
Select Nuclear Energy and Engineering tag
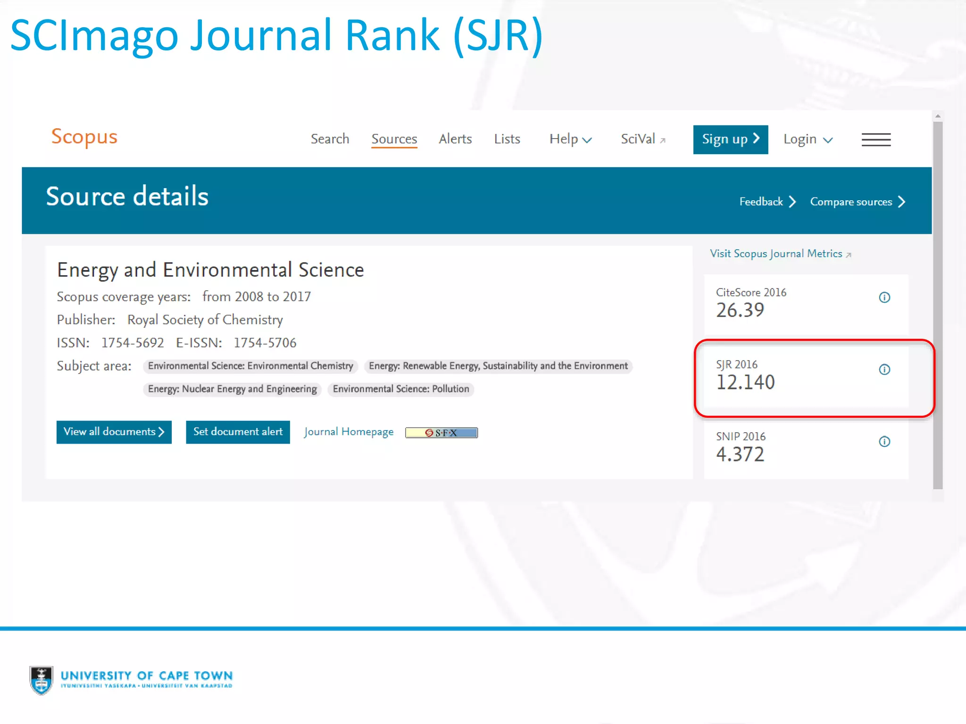pyautogui.click(x=232, y=389)
